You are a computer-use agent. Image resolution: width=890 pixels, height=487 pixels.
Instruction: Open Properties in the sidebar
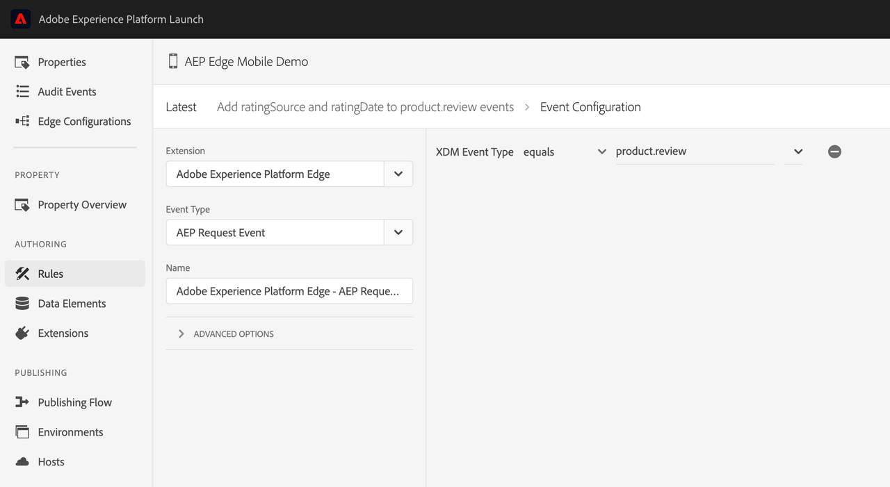(x=62, y=63)
